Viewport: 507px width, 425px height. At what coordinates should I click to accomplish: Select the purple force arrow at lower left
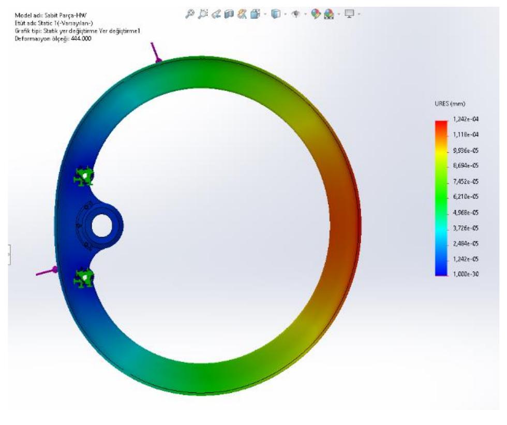(x=47, y=271)
